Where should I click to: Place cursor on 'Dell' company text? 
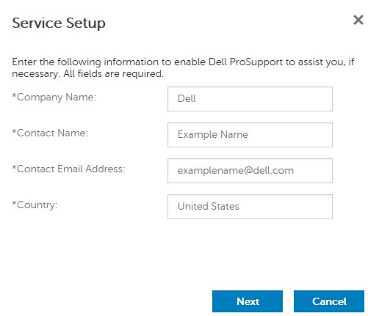[187, 99]
